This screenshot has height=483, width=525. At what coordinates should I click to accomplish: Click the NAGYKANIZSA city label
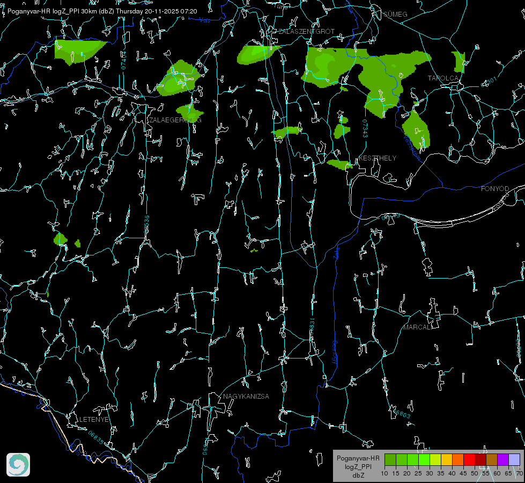tap(246, 397)
